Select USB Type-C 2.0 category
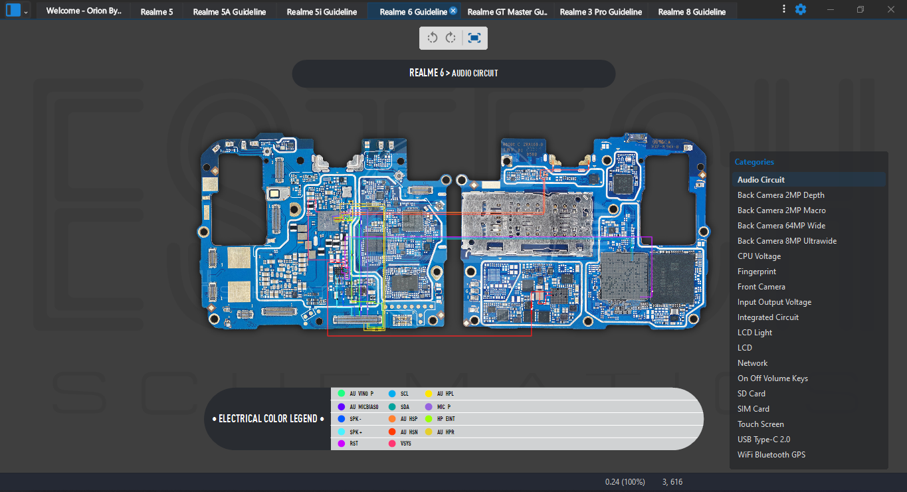 809,440
